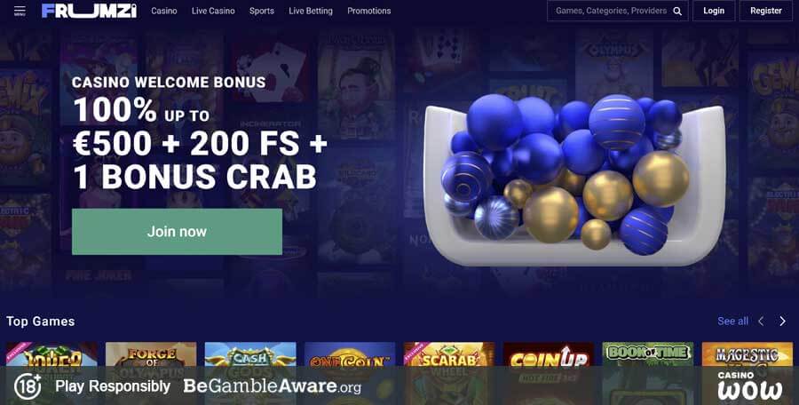Click the See all link
Screen dimensions: 799x405
(x=732, y=321)
